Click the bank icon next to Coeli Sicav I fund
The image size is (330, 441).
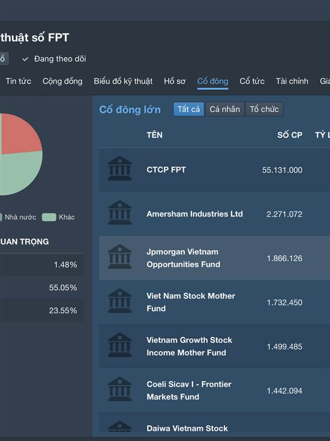pyautogui.click(x=120, y=389)
